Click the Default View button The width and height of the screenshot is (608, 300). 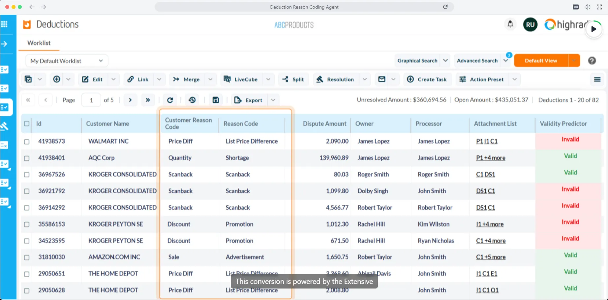pos(541,61)
